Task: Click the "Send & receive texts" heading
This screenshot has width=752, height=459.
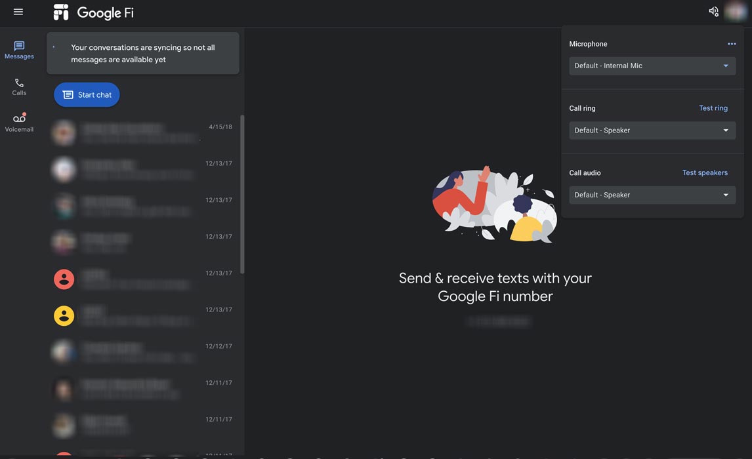Action: 495,287
